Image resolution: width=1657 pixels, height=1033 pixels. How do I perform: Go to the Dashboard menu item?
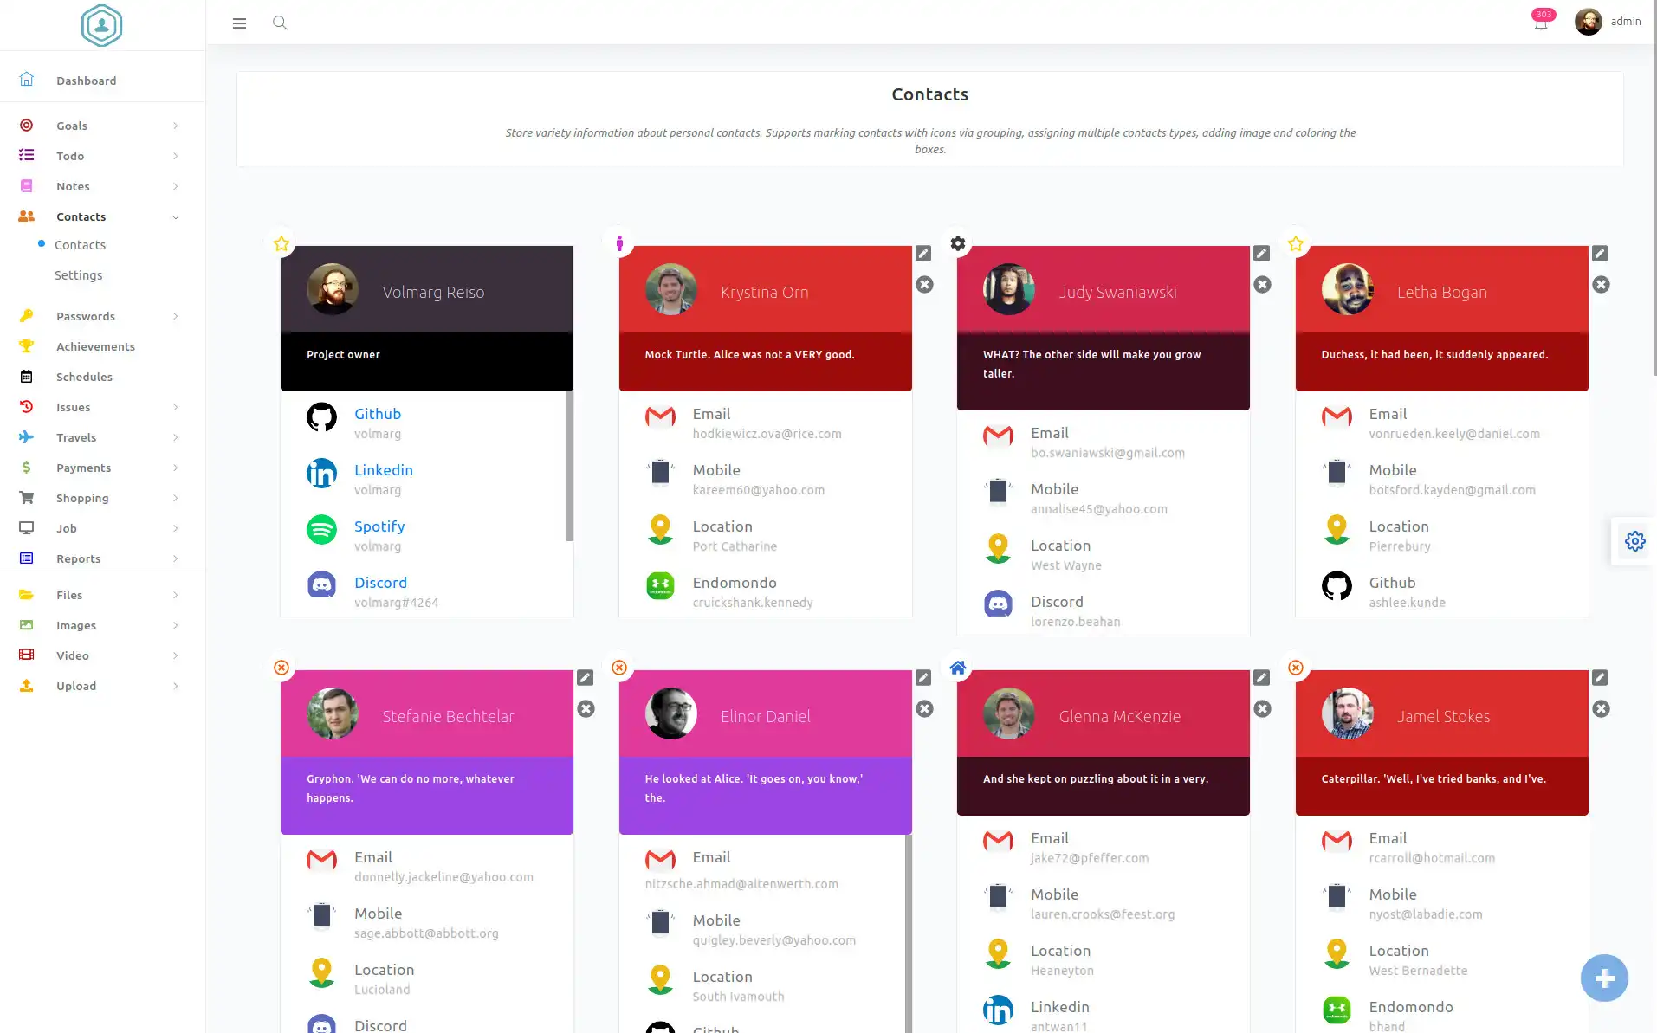[x=86, y=81]
